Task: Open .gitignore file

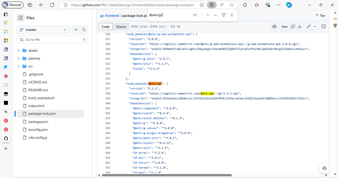Action: (36, 74)
